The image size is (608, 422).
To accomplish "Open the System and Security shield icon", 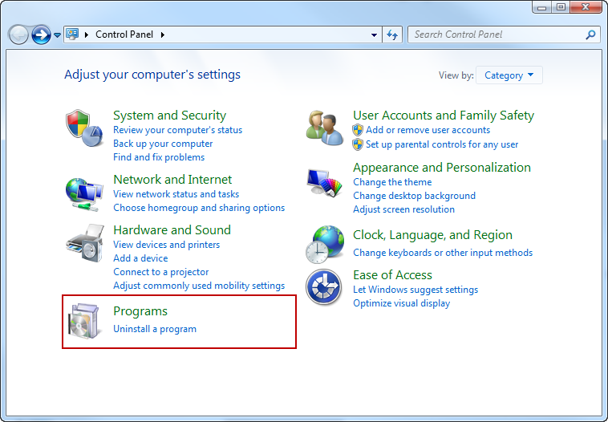I will (84, 128).
